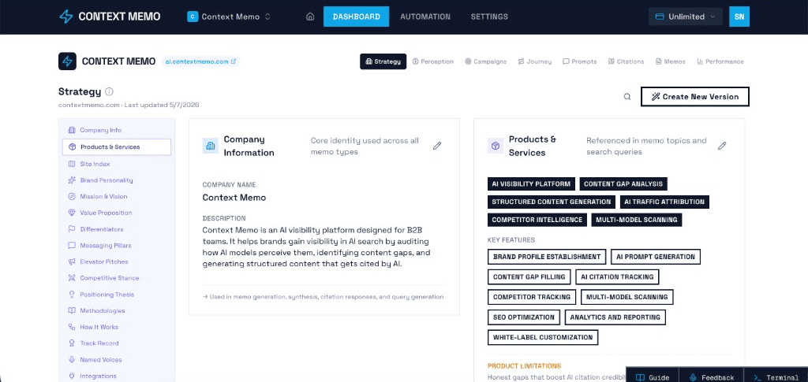This screenshot has height=382, width=808.
Task: Select Messaging Pillars in sidebar
Action: click(117, 246)
